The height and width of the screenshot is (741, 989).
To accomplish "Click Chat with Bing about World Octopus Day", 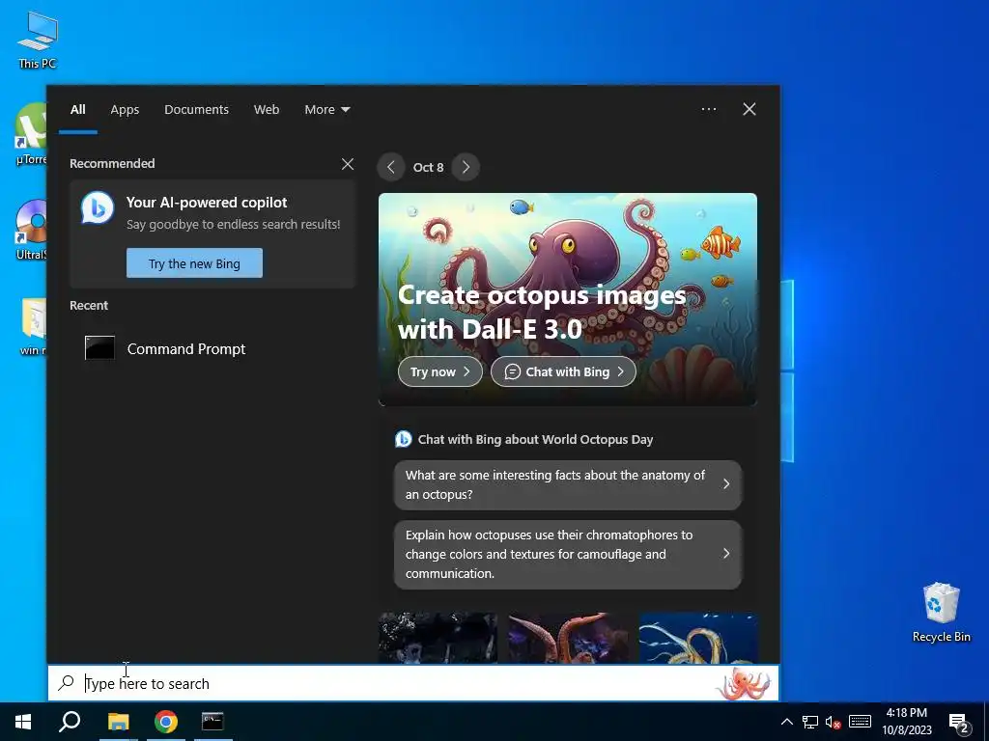I will click(x=535, y=440).
